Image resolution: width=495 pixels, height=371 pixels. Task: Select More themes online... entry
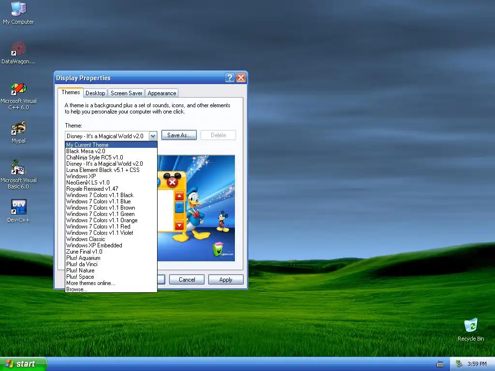pyautogui.click(x=111, y=283)
